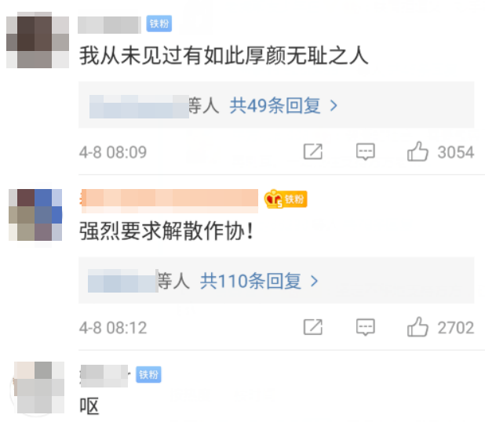Expand 共49条回复 replies
The width and height of the screenshot is (485, 422).
pyautogui.click(x=275, y=105)
